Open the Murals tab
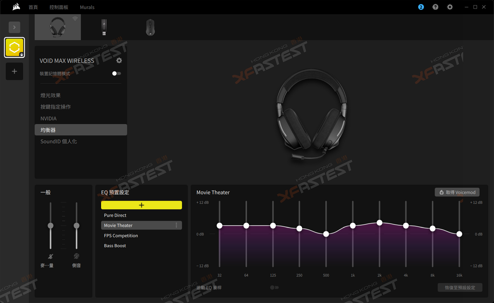 point(87,7)
